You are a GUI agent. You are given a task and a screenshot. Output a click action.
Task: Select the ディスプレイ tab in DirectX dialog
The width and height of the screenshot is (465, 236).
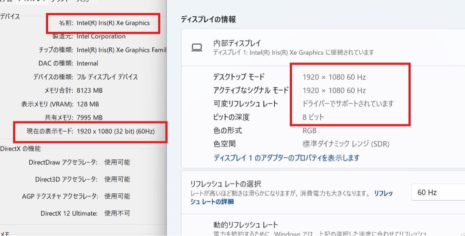32,1
